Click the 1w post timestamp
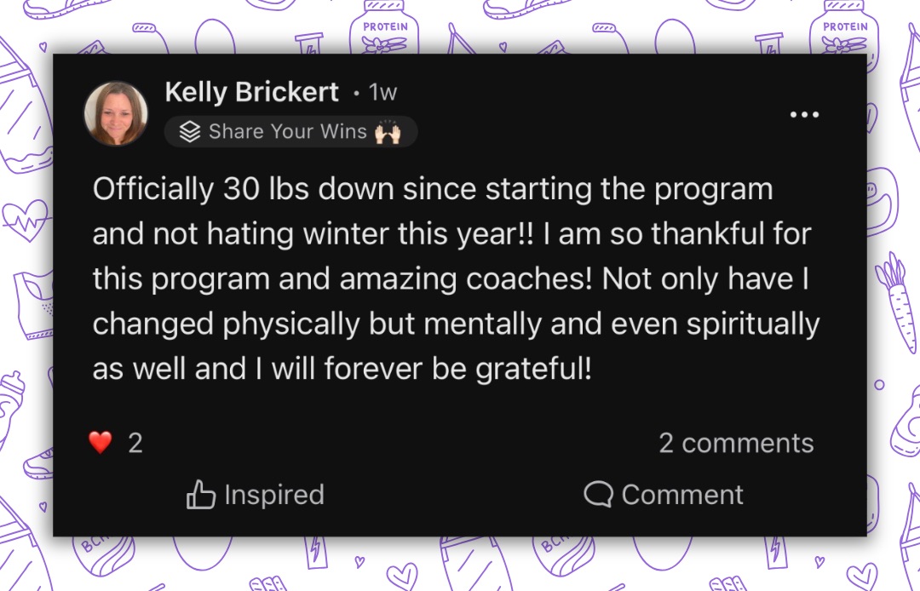The height and width of the screenshot is (591, 920). point(382,92)
